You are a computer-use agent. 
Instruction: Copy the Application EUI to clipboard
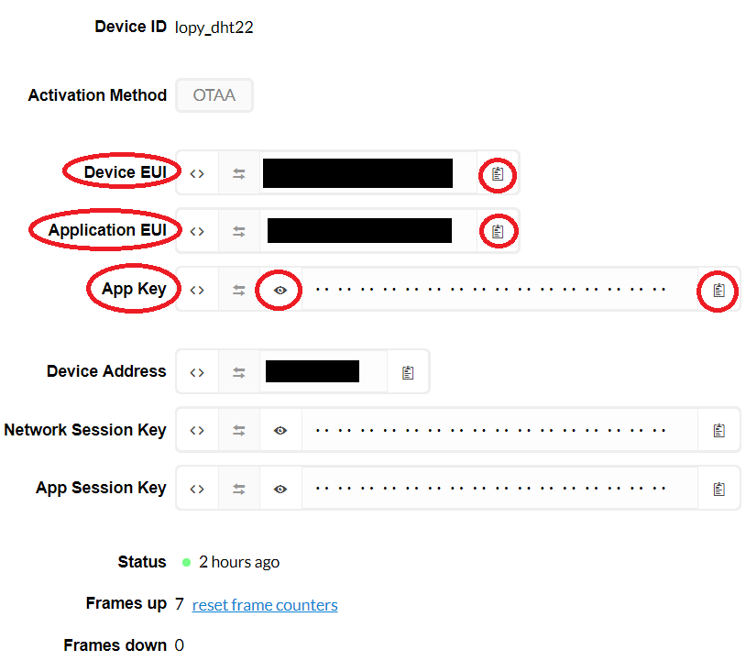pyautogui.click(x=498, y=231)
